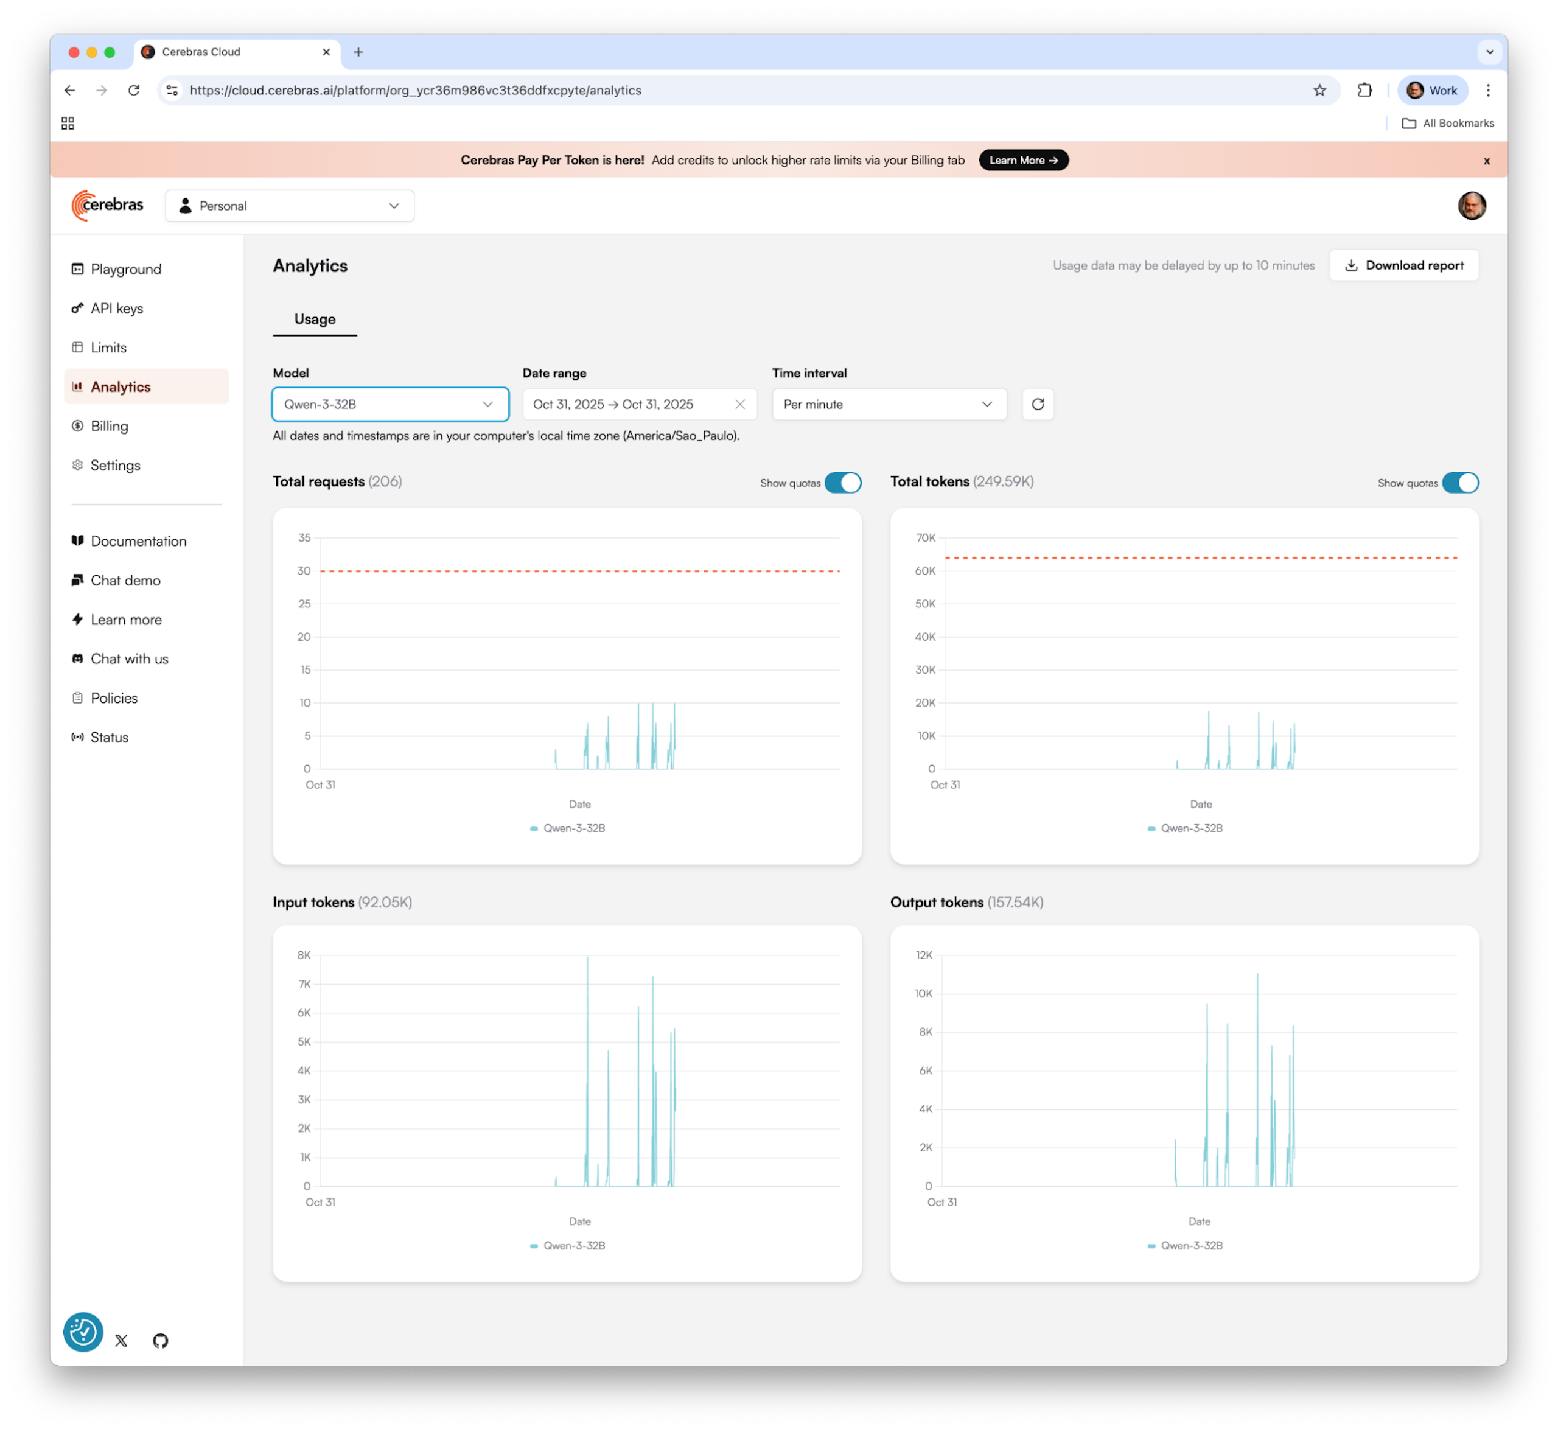Expand the Model dropdown showing Qwen-3-32B
1558x1432 pixels.
(x=389, y=403)
